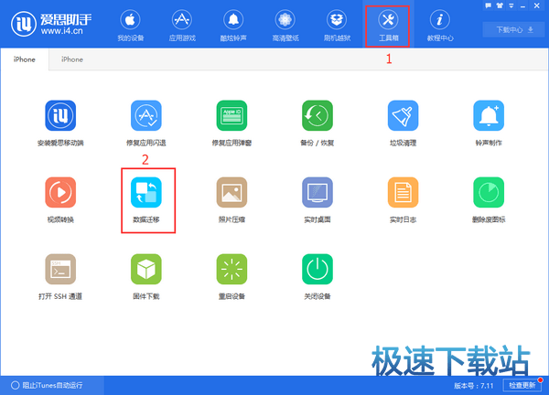Open 刷机越狱 flash and jailbreak section
549x395 pixels.
tap(337, 26)
